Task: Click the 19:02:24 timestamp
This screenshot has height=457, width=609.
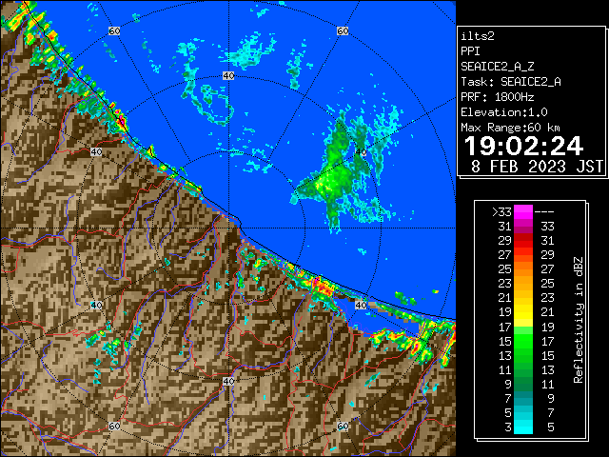Action: pos(523,146)
